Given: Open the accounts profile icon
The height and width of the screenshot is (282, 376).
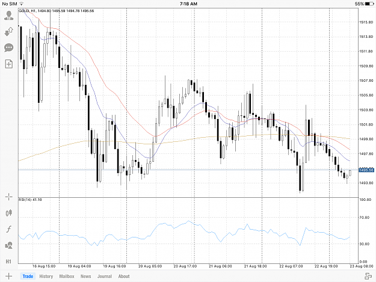Looking at the screenshot, I should tap(8, 15).
